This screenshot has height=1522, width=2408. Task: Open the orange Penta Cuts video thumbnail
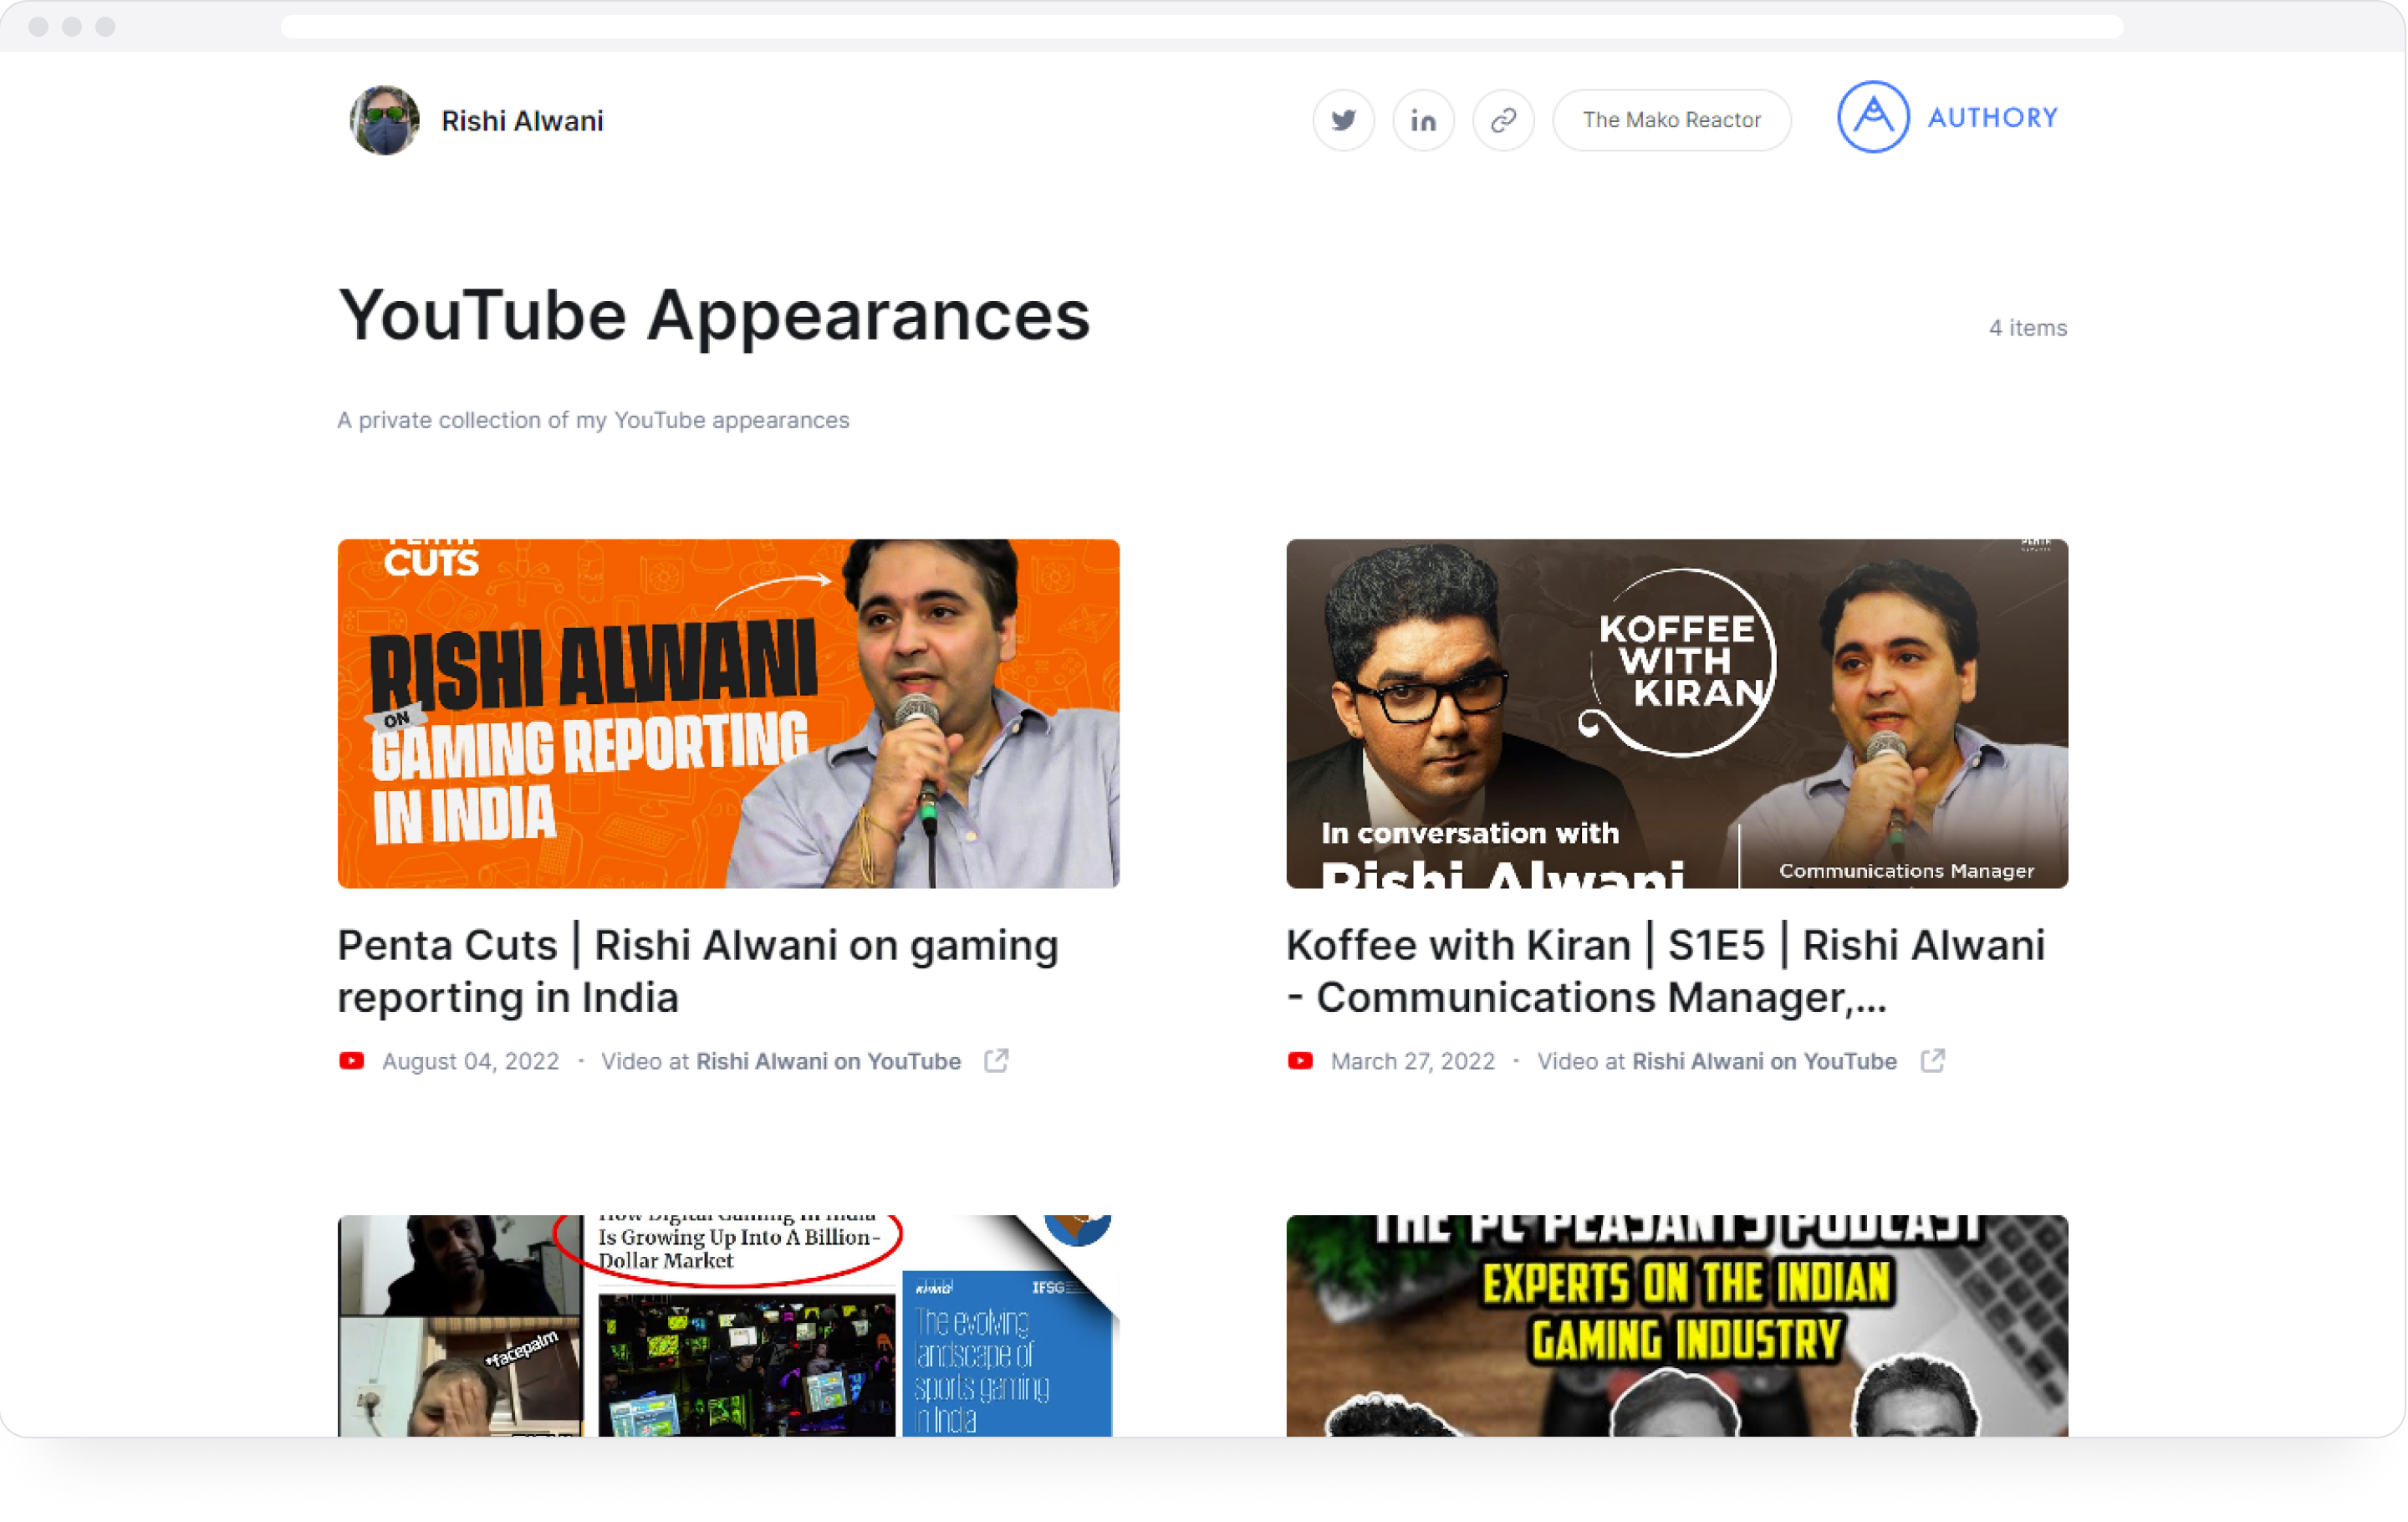728,713
